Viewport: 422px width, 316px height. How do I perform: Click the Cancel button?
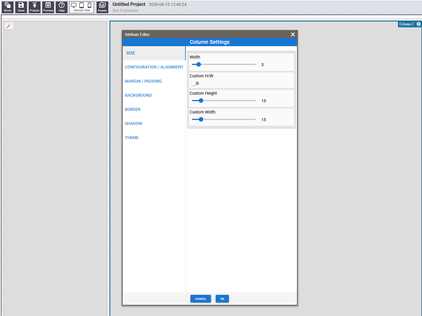point(201,299)
